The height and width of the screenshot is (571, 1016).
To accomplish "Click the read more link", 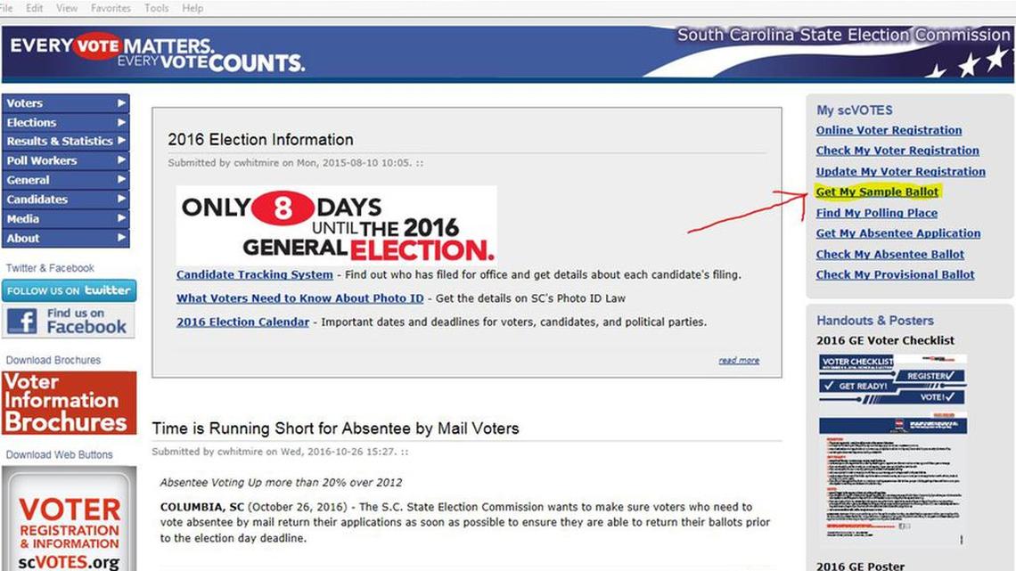I will tap(738, 359).
